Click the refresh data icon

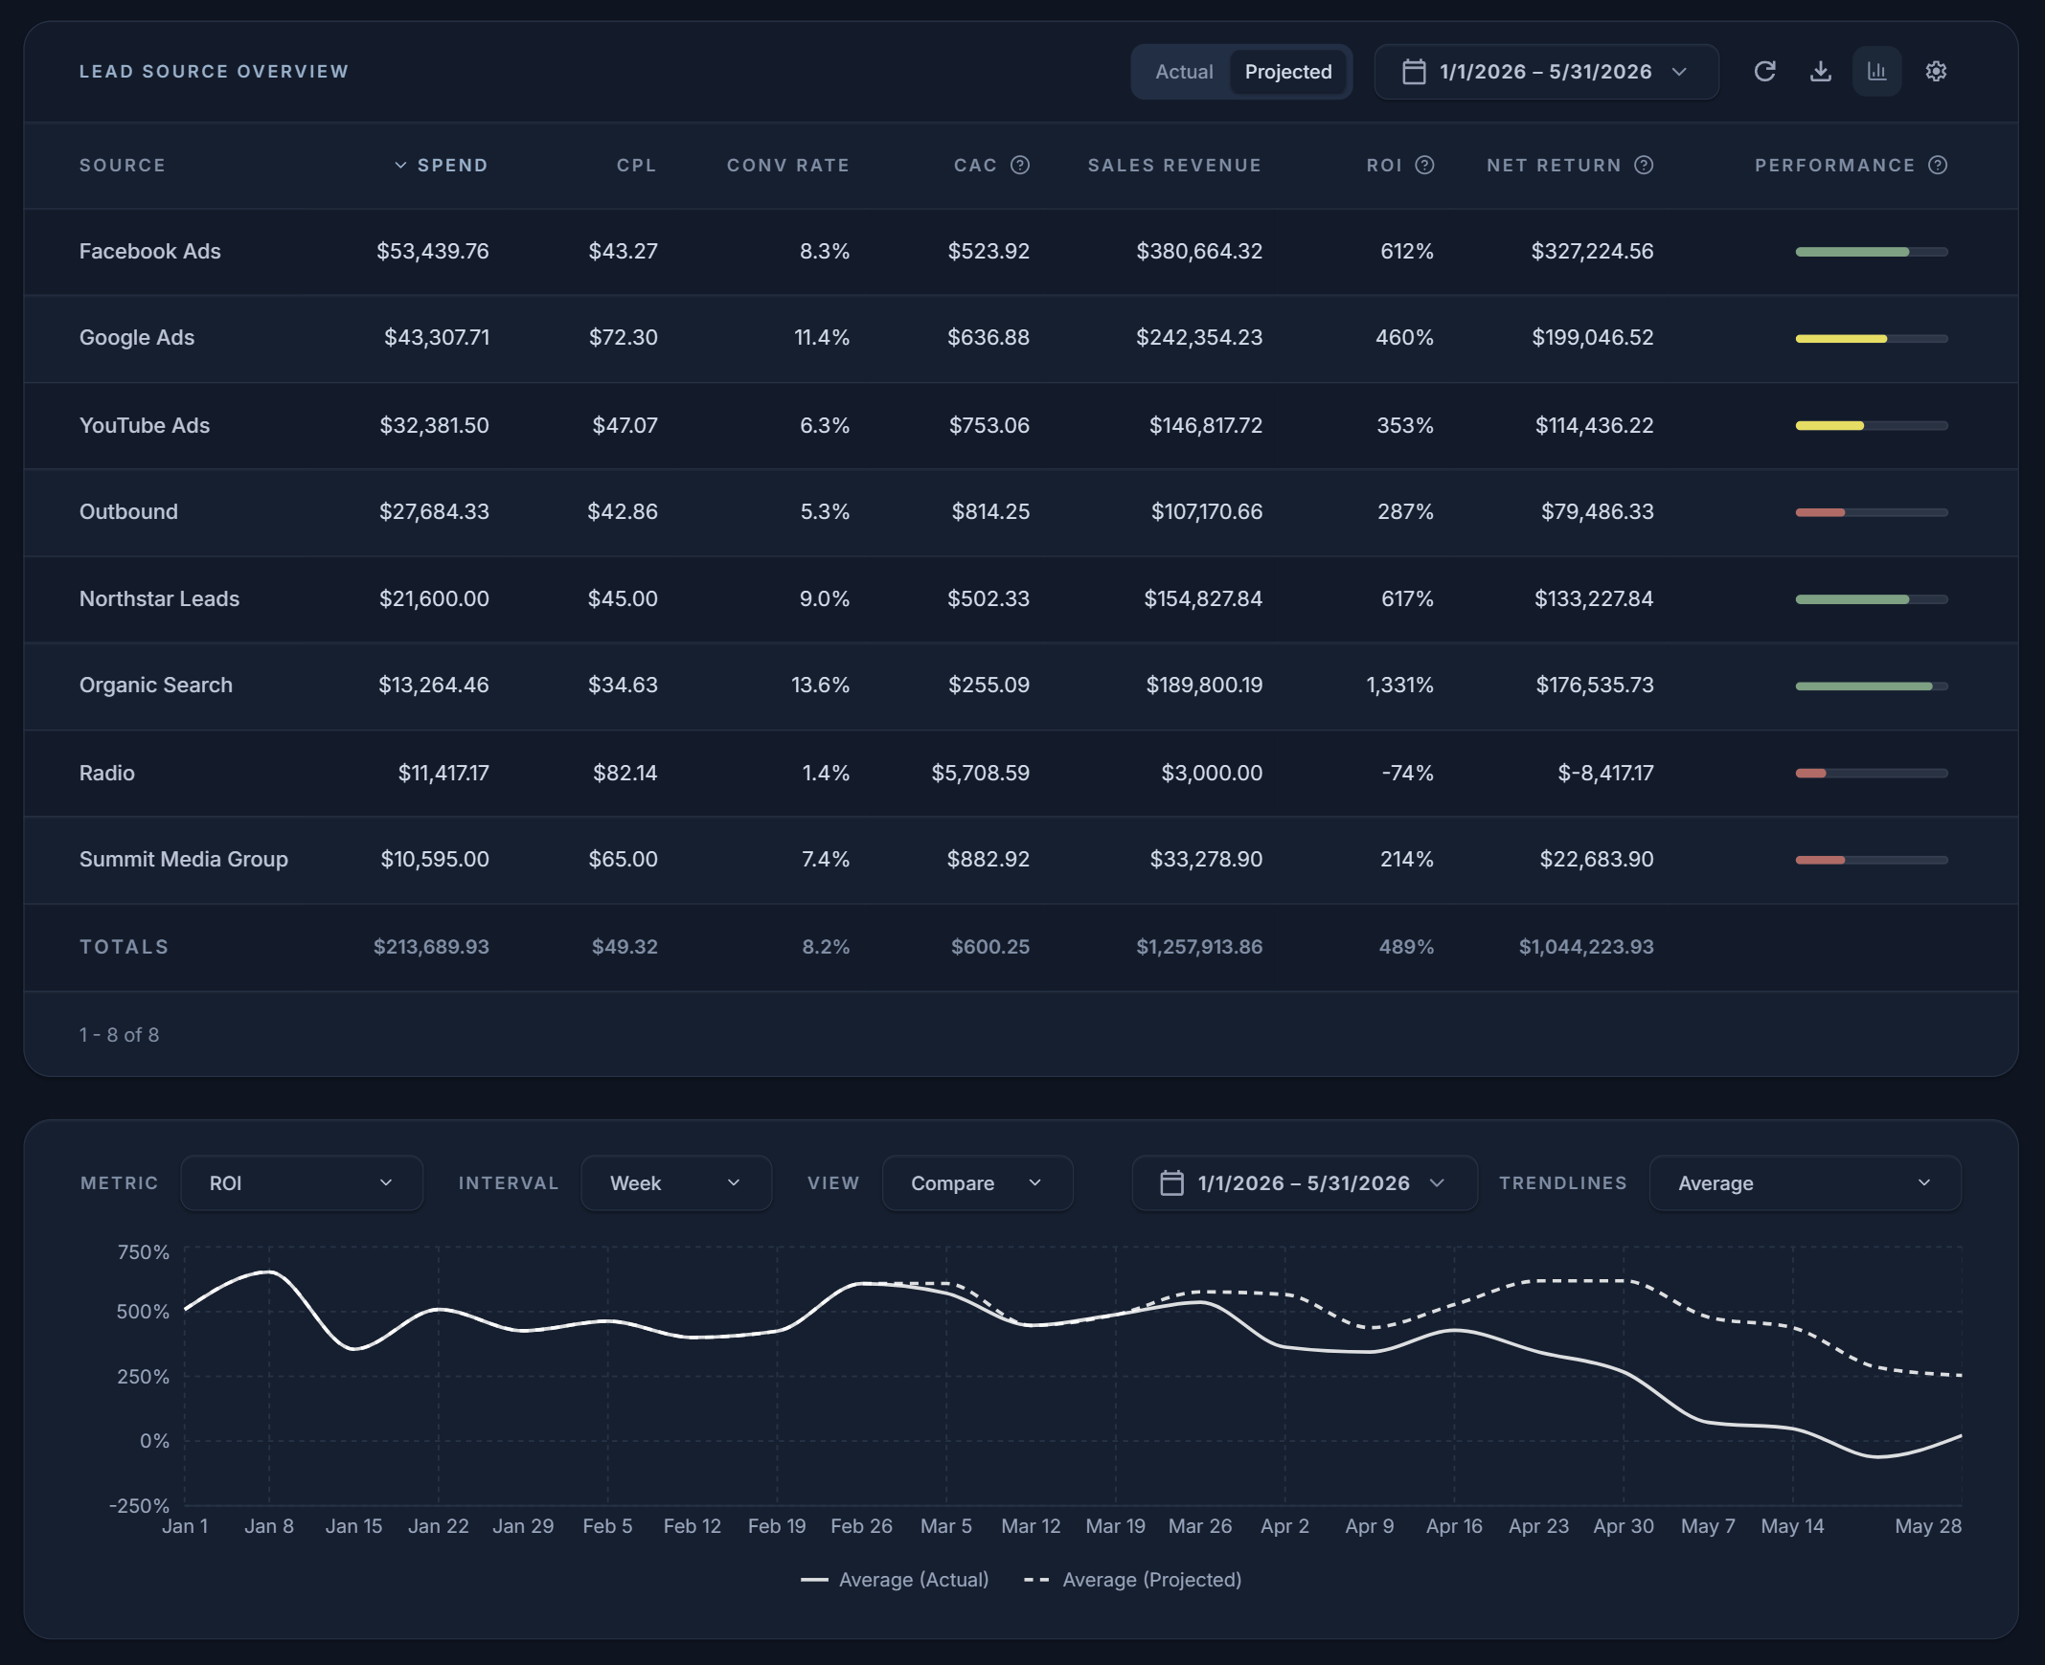pos(1763,71)
